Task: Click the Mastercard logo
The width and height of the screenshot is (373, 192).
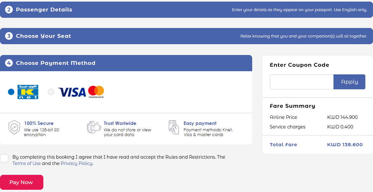Action: (x=96, y=92)
